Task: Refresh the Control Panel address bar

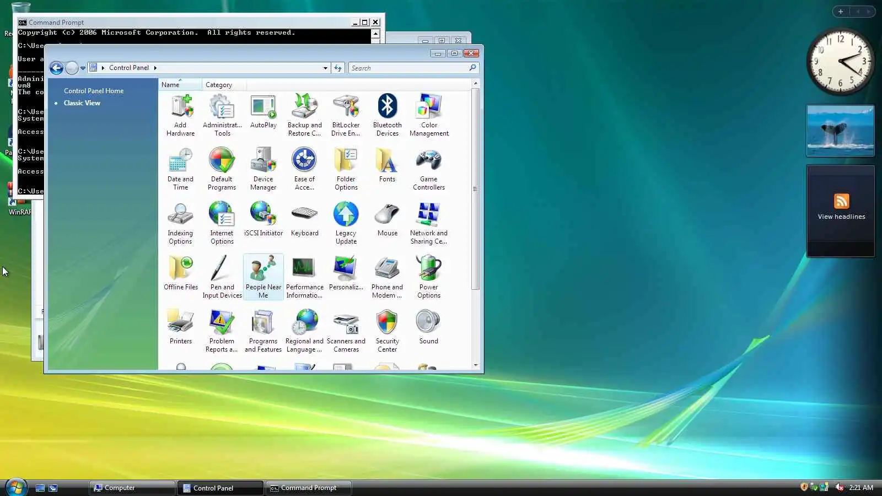Action: pos(338,68)
